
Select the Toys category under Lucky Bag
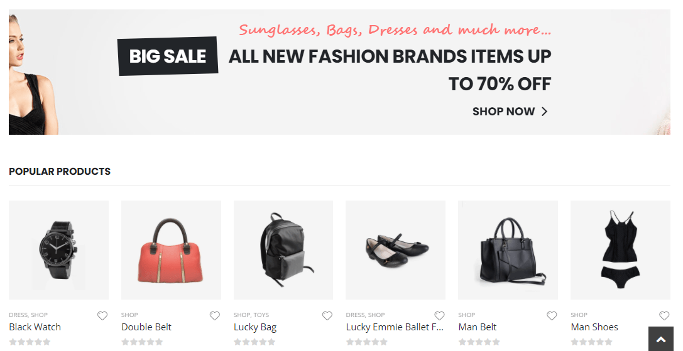pyautogui.click(x=261, y=315)
